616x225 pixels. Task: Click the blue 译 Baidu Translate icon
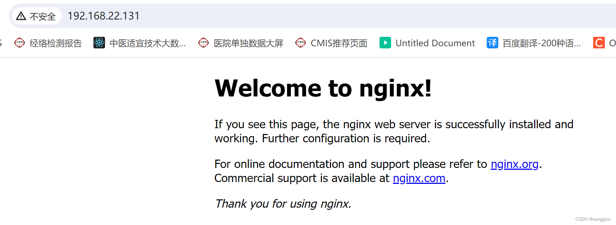pyautogui.click(x=493, y=43)
